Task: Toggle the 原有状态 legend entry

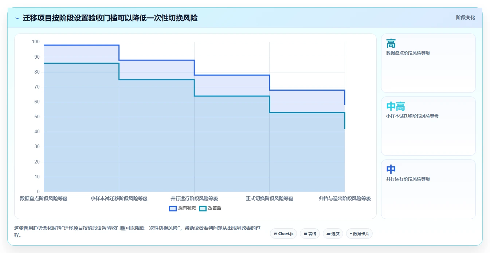Action: pos(183,208)
